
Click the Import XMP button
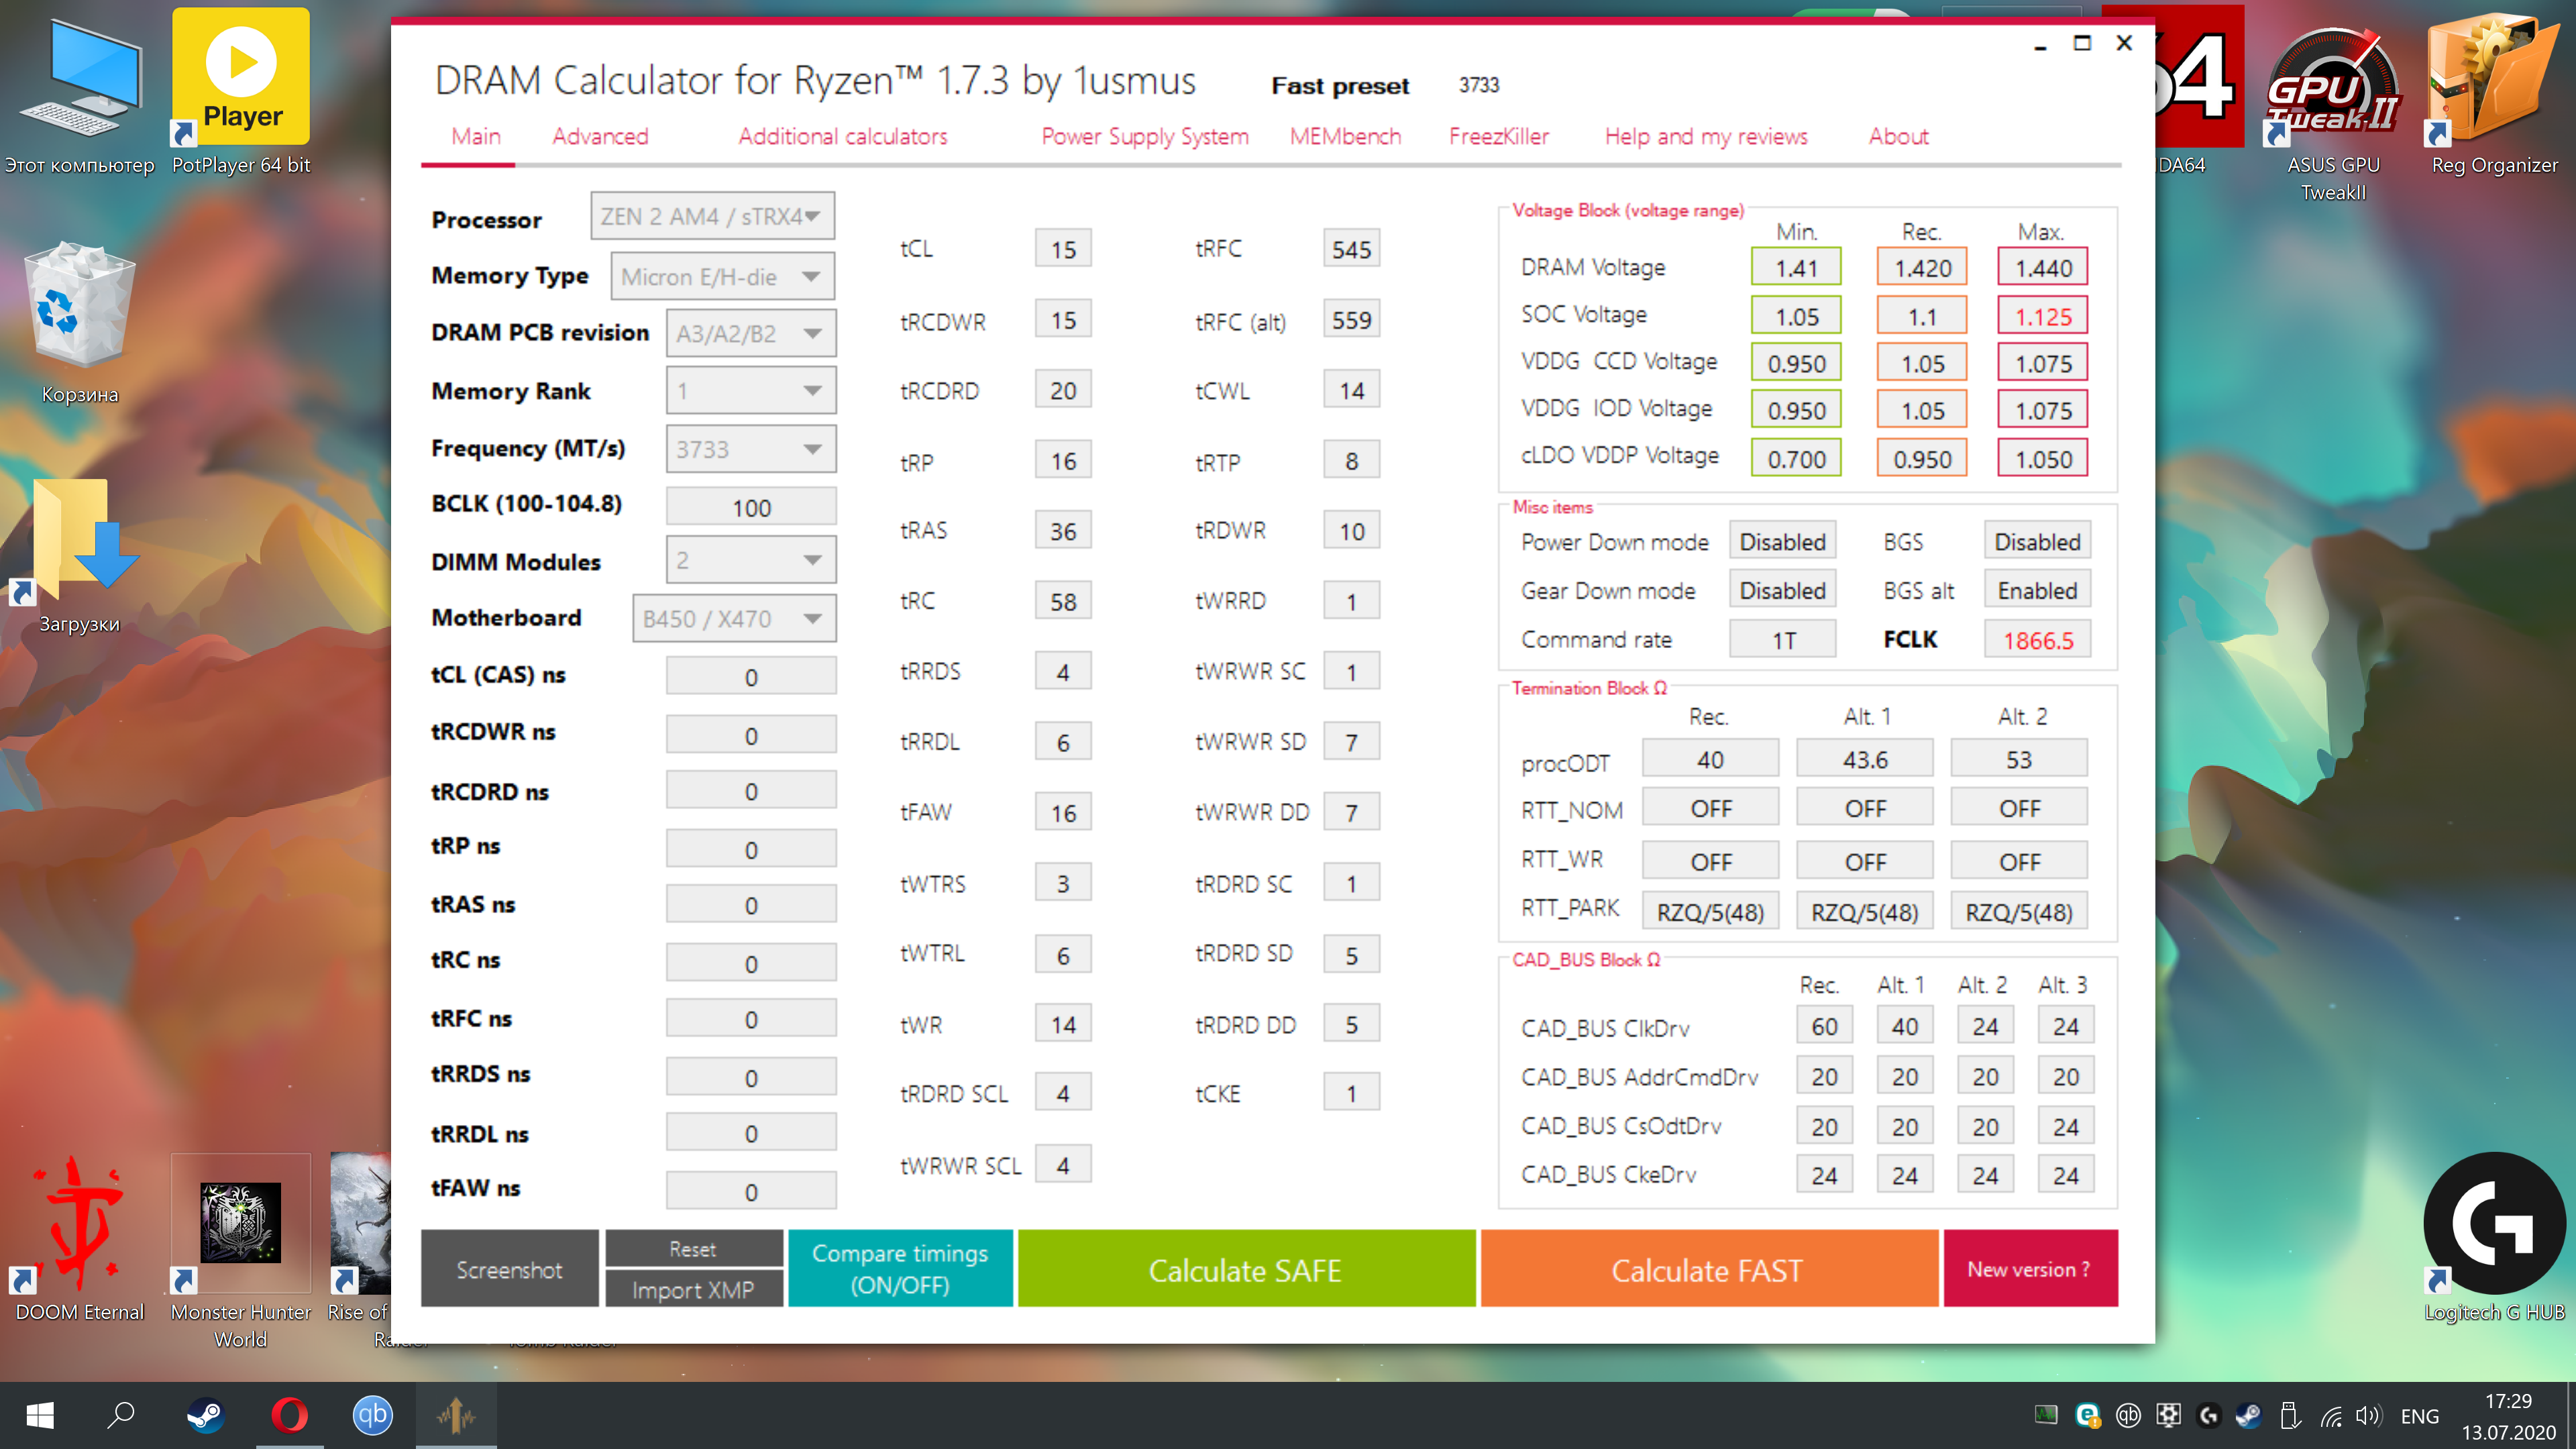pyautogui.click(x=693, y=1290)
